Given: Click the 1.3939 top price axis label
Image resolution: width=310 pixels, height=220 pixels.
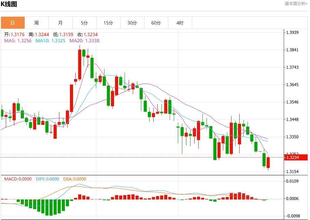Looking at the screenshot, I should click(x=292, y=33).
